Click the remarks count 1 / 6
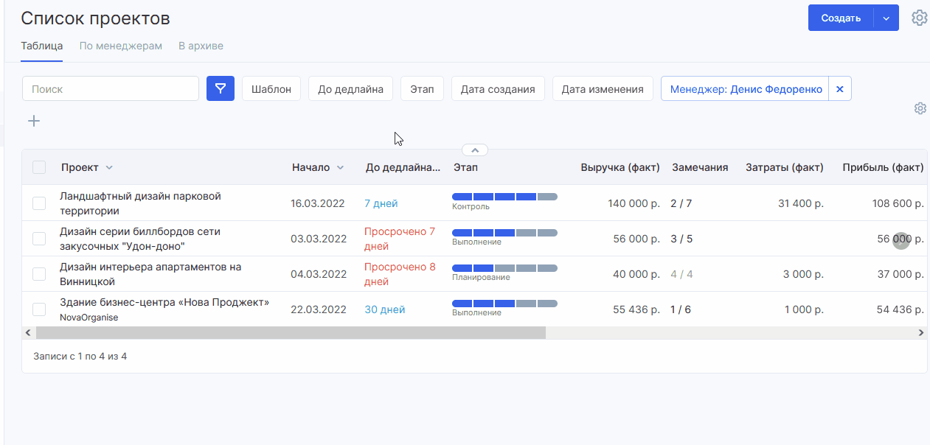The image size is (930, 445). pyautogui.click(x=681, y=309)
